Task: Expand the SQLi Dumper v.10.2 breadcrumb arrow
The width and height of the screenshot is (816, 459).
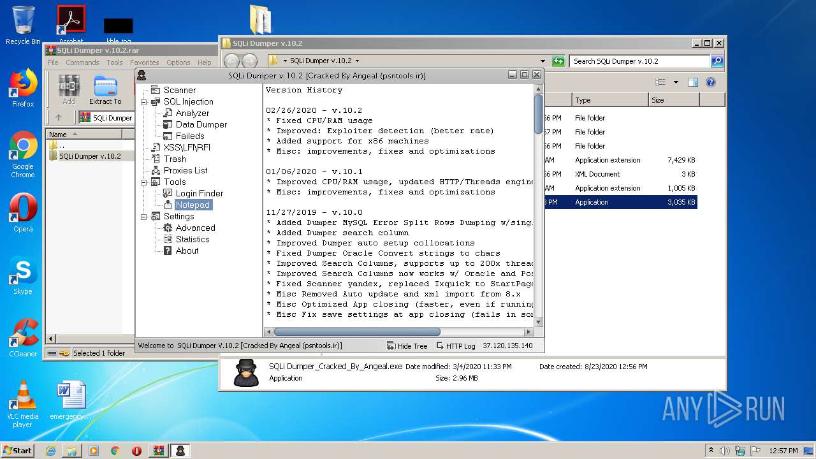Action: click(x=357, y=61)
